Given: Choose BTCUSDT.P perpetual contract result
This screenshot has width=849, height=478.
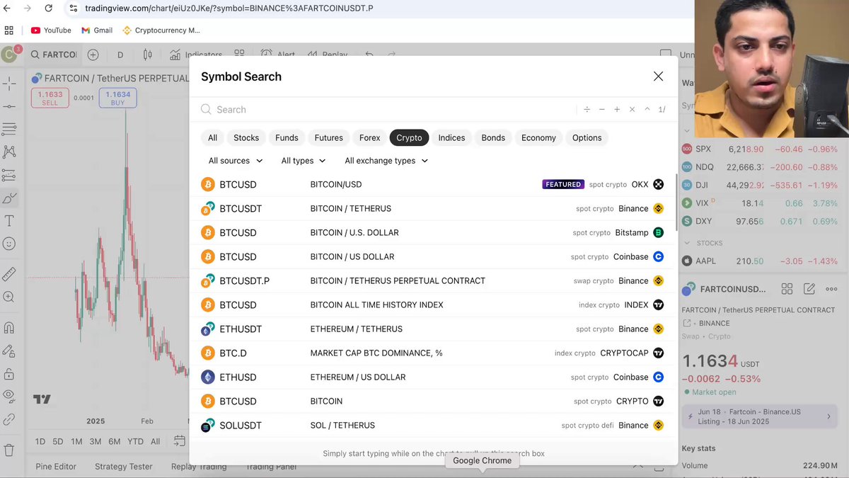Looking at the screenshot, I should click(x=432, y=281).
